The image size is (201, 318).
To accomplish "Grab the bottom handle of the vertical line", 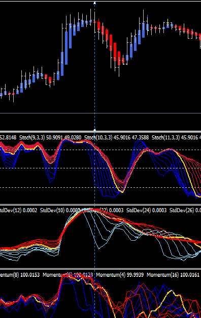I will 94,130.
